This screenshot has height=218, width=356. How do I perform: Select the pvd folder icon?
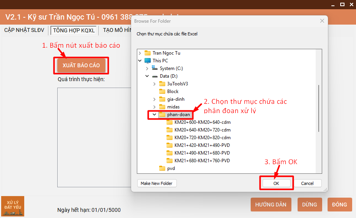[x=162, y=168]
